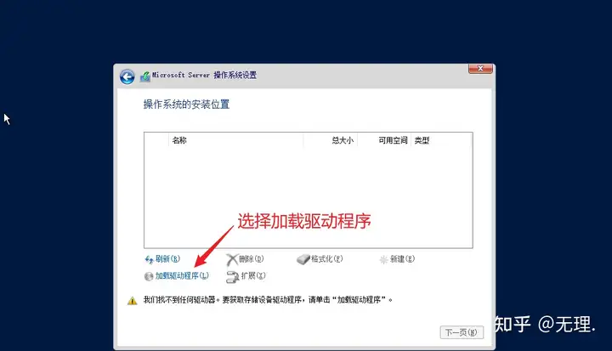This screenshot has width=612, height=351.
Task: Click the 可用空间 column header
Action: [384, 140]
